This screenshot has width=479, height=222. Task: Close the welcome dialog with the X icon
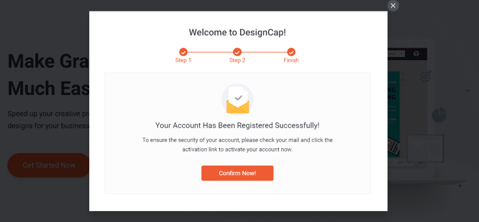pos(393,5)
